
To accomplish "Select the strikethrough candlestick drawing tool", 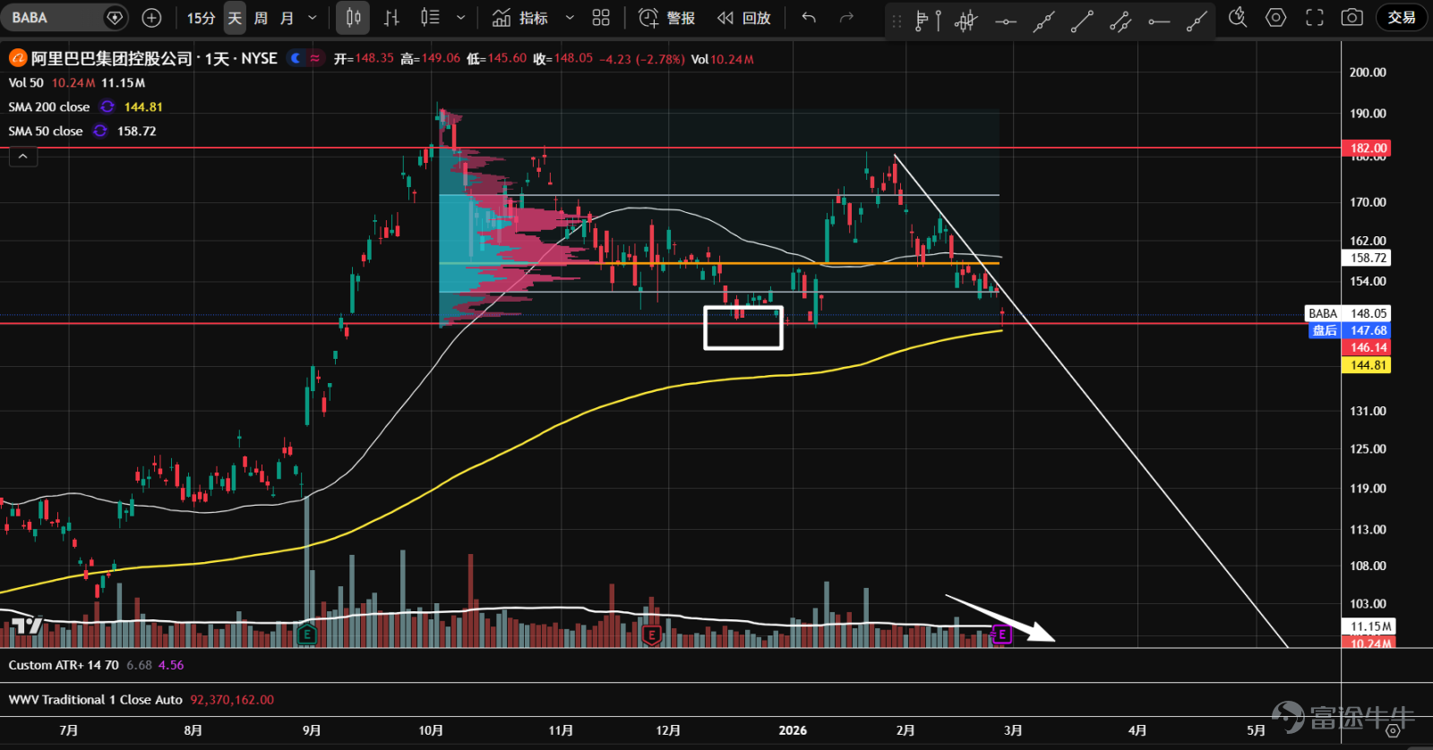I will tap(966, 20).
